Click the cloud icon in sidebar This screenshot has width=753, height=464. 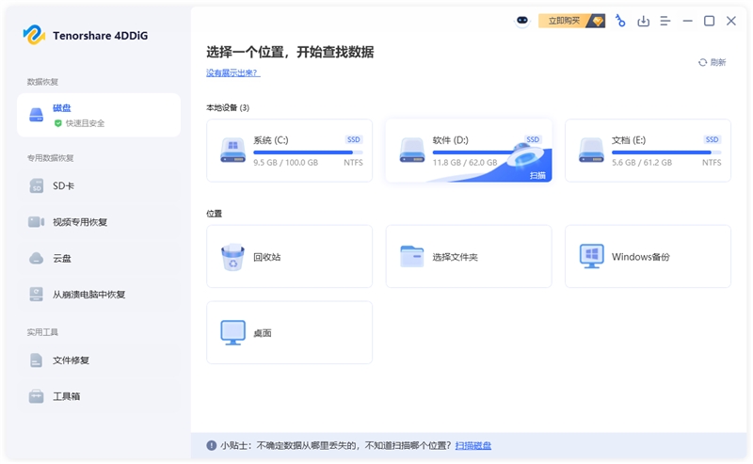click(37, 259)
